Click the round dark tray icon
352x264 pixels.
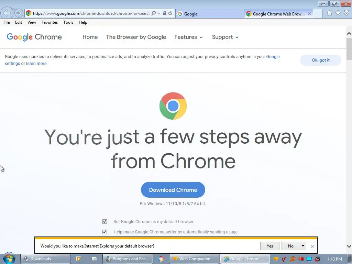pos(317,259)
